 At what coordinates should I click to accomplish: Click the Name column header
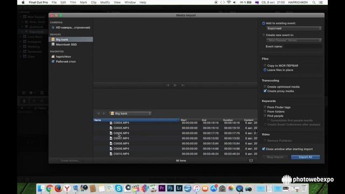click(x=136, y=120)
